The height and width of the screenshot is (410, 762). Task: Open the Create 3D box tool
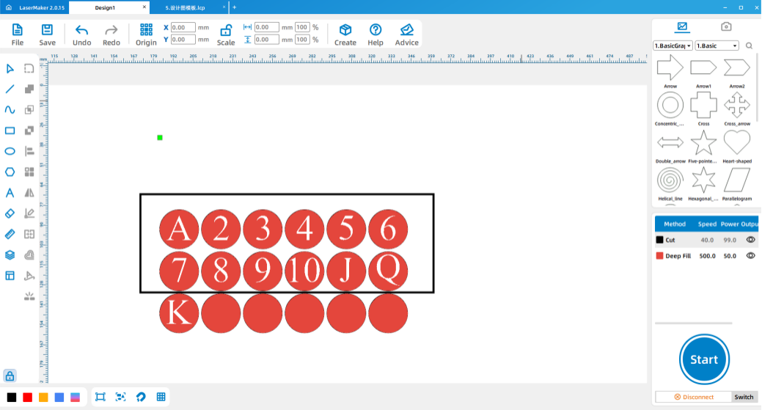(345, 30)
